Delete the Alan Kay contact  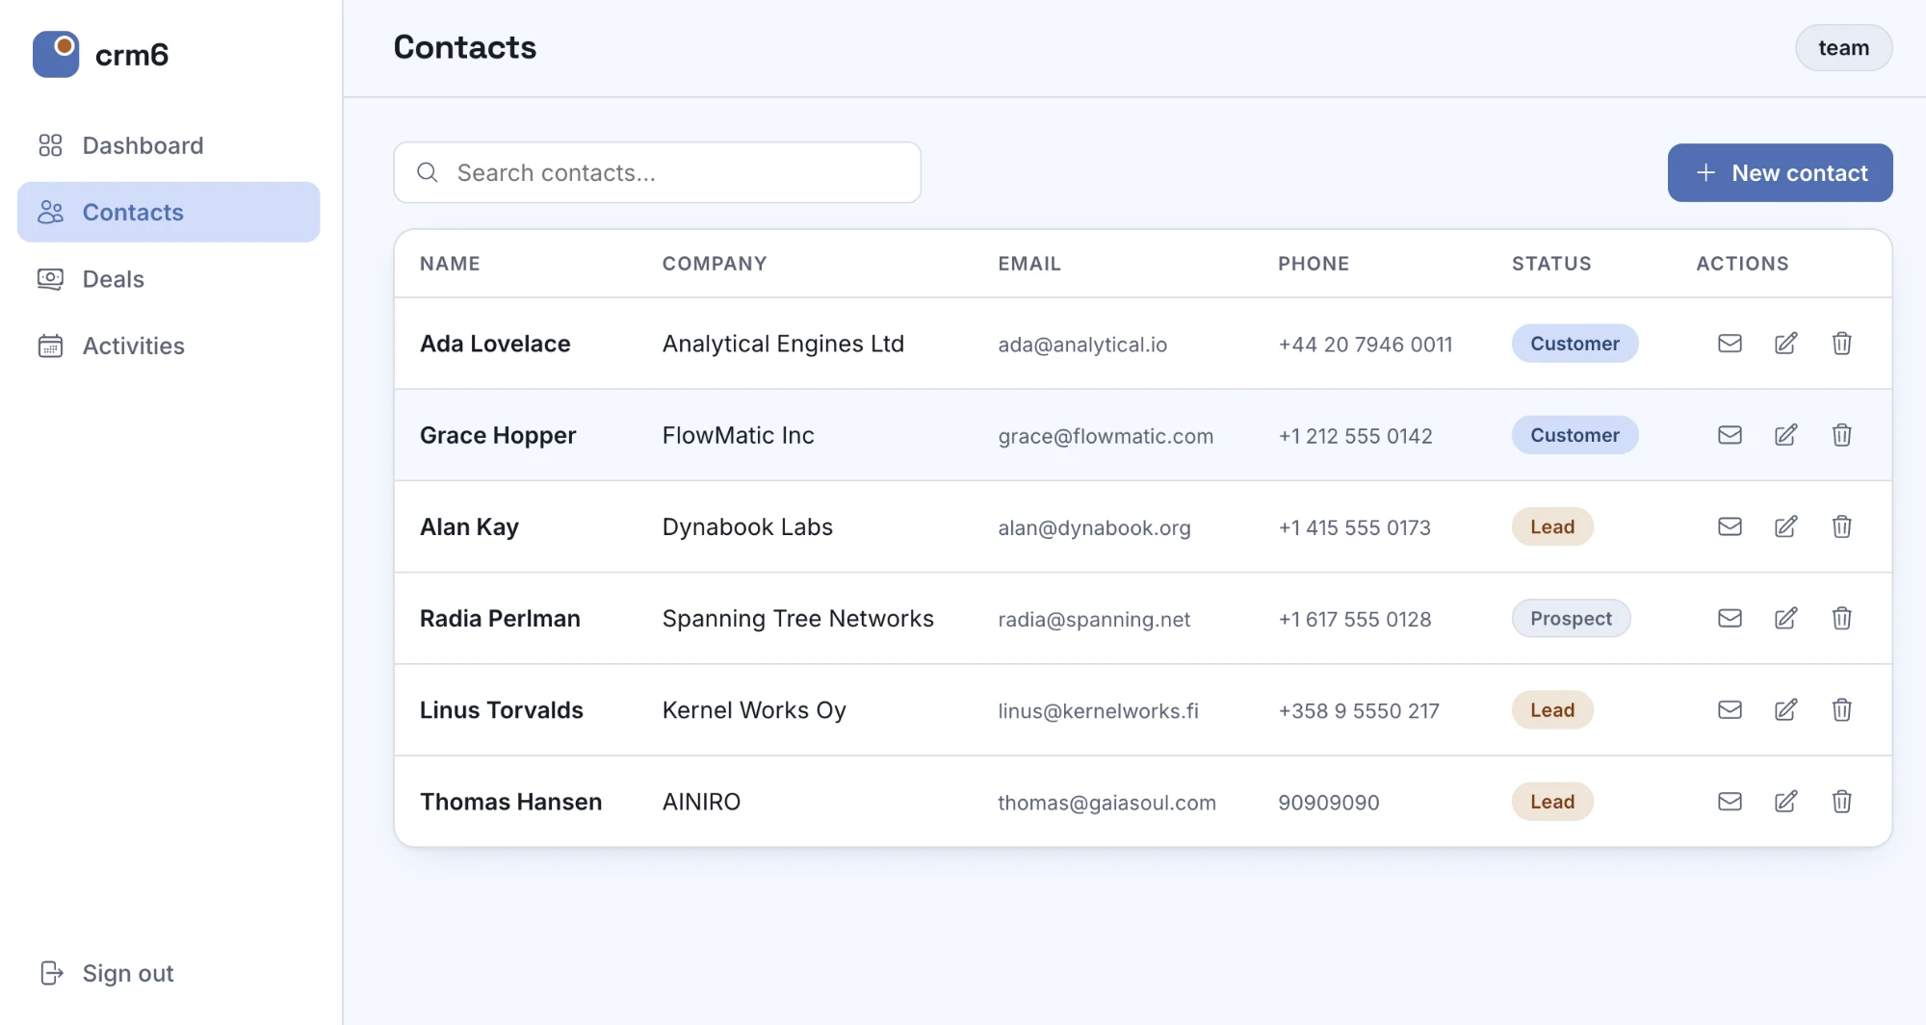(1841, 526)
